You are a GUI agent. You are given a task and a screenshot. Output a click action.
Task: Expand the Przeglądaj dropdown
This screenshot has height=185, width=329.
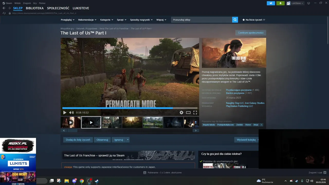(68, 20)
